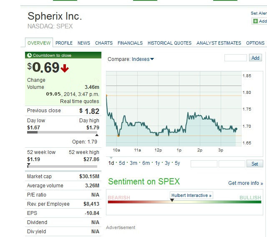Open the FINANCIALS tab
This screenshot has width=267, height=237.
[130, 43]
